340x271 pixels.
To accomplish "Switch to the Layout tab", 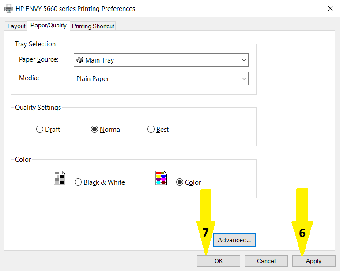I will [x=16, y=26].
